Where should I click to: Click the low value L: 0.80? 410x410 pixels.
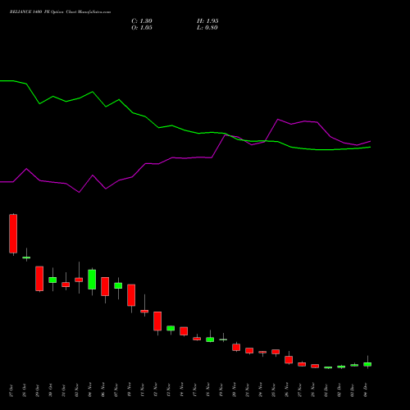207,28
